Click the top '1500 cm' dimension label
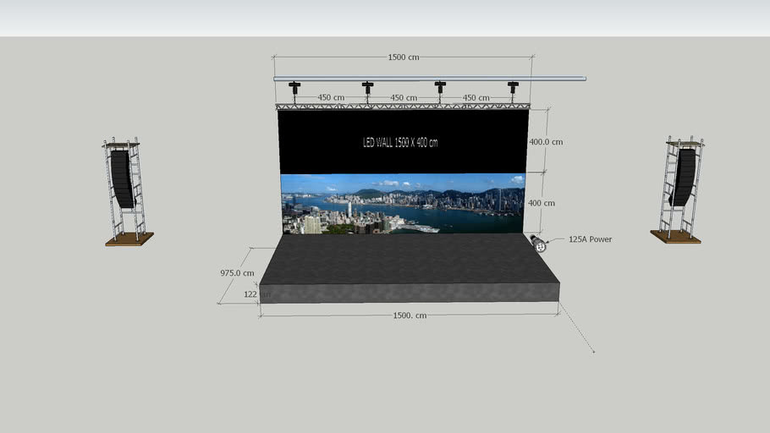The width and height of the screenshot is (770, 433). click(x=403, y=58)
